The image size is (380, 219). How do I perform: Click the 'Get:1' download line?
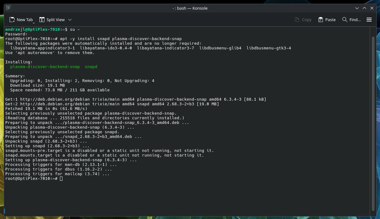click(x=136, y=99)
